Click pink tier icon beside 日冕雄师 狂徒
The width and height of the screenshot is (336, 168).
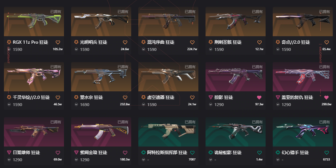(9, 153)
